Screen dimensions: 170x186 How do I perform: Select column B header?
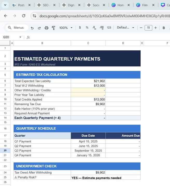(42, 43)
